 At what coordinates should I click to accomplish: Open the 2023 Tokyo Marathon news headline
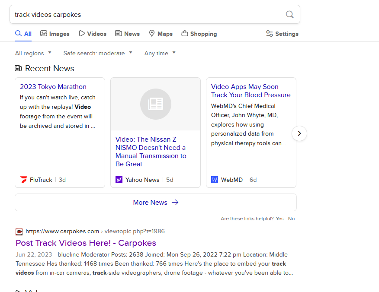pos(53,87)
